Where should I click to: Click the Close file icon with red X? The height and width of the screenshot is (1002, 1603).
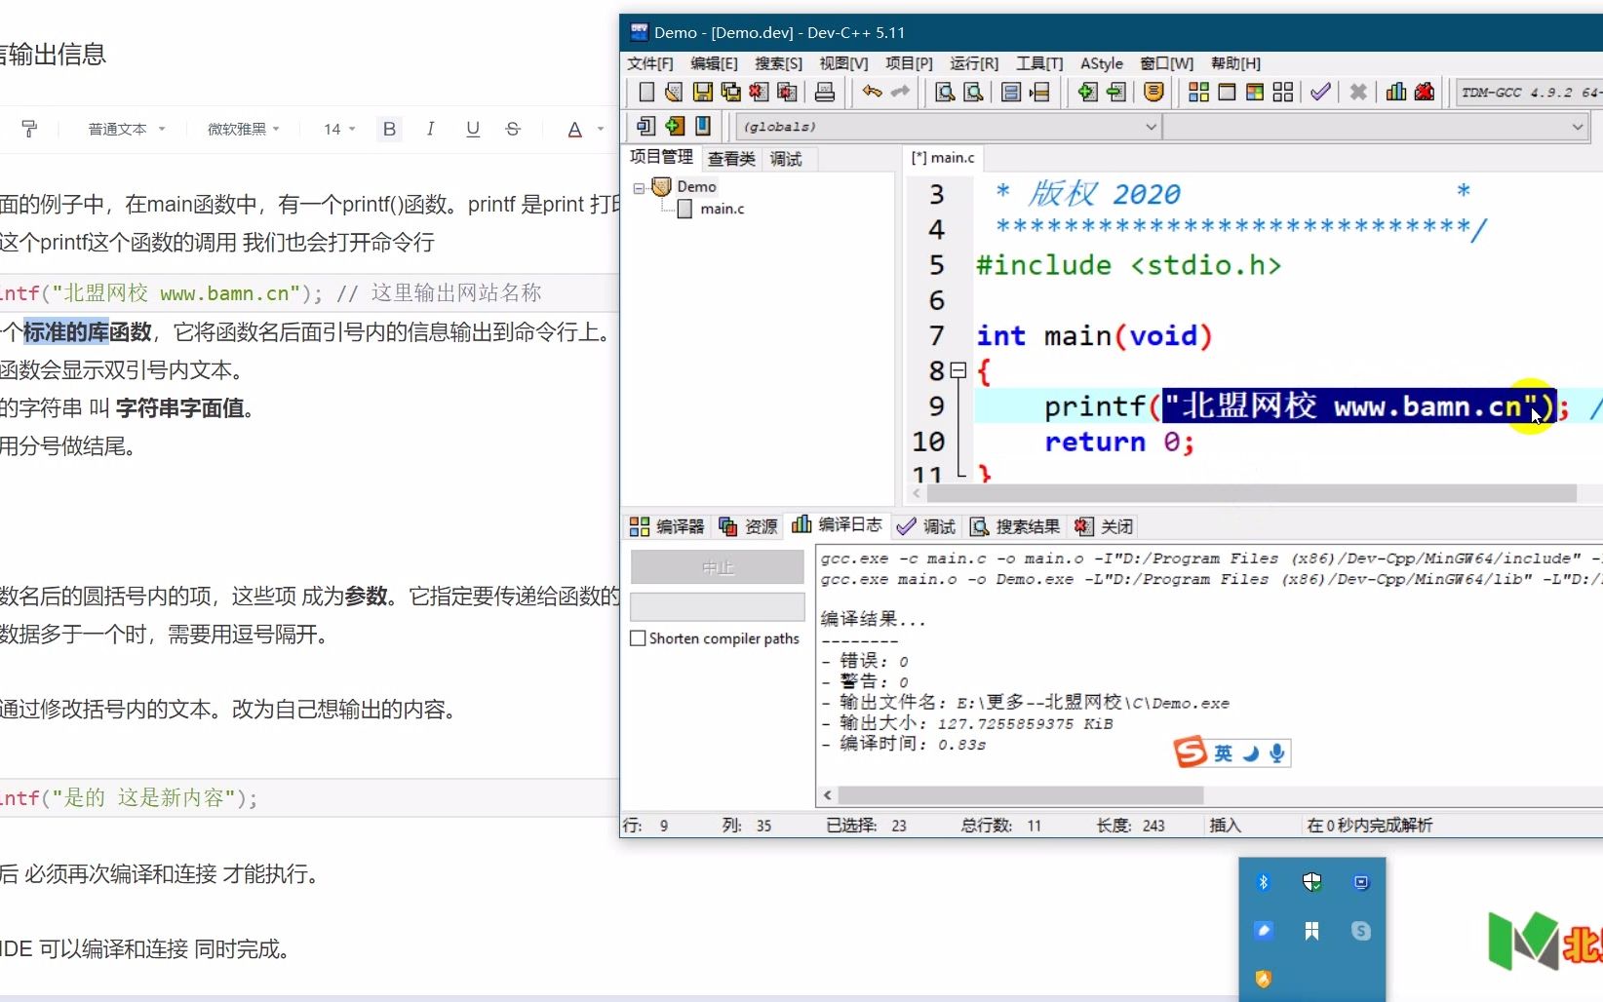[759, 92]
